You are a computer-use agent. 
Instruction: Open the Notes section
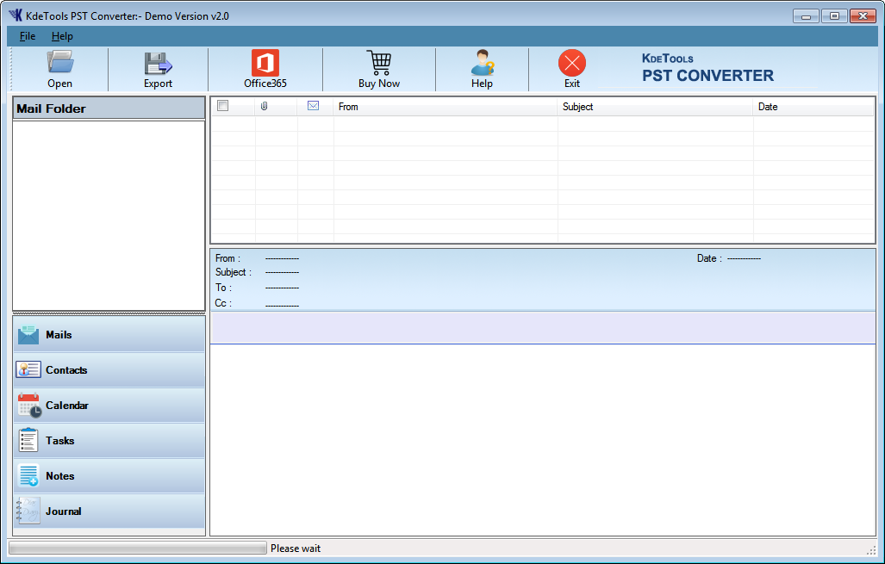pos(109,476)
